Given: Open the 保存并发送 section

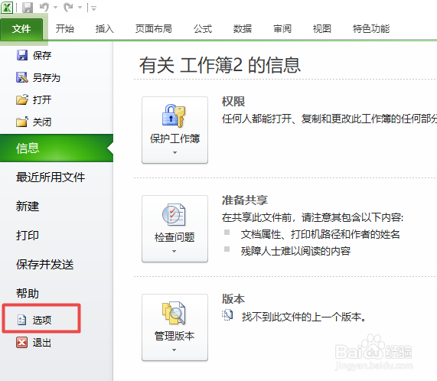Looking at the screenshot, I should point(45,265).
